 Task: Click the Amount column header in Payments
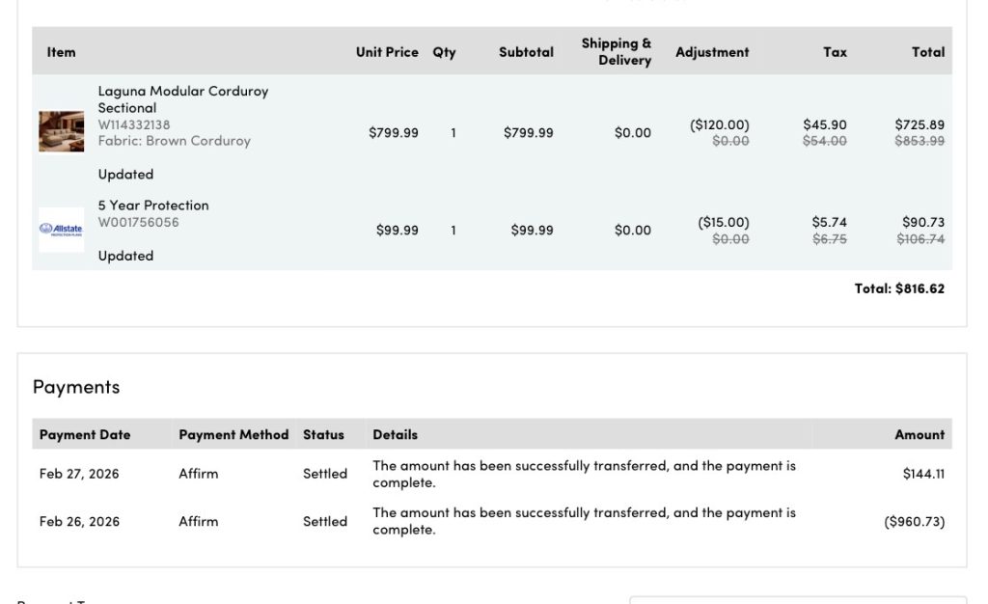(x=919, y=435)
